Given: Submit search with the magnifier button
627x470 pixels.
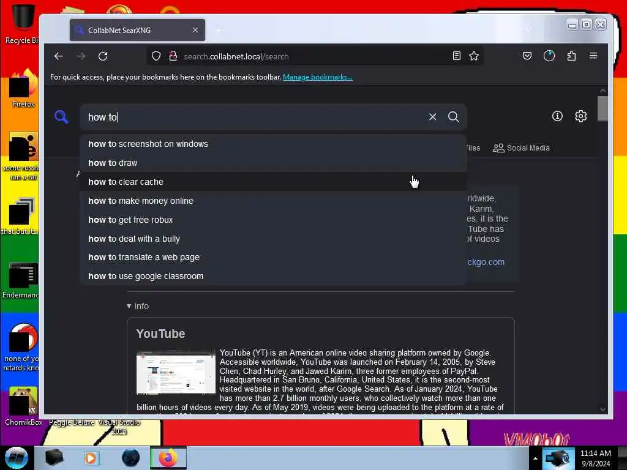Looking at the screenshot, I should click(454, 117).
